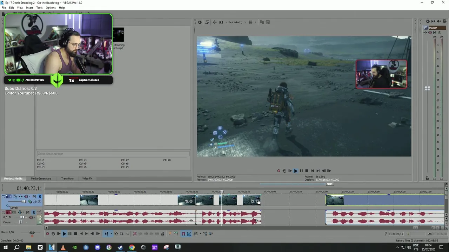
Task: Select the Envelope Edit tool
Action: (116, 233)
